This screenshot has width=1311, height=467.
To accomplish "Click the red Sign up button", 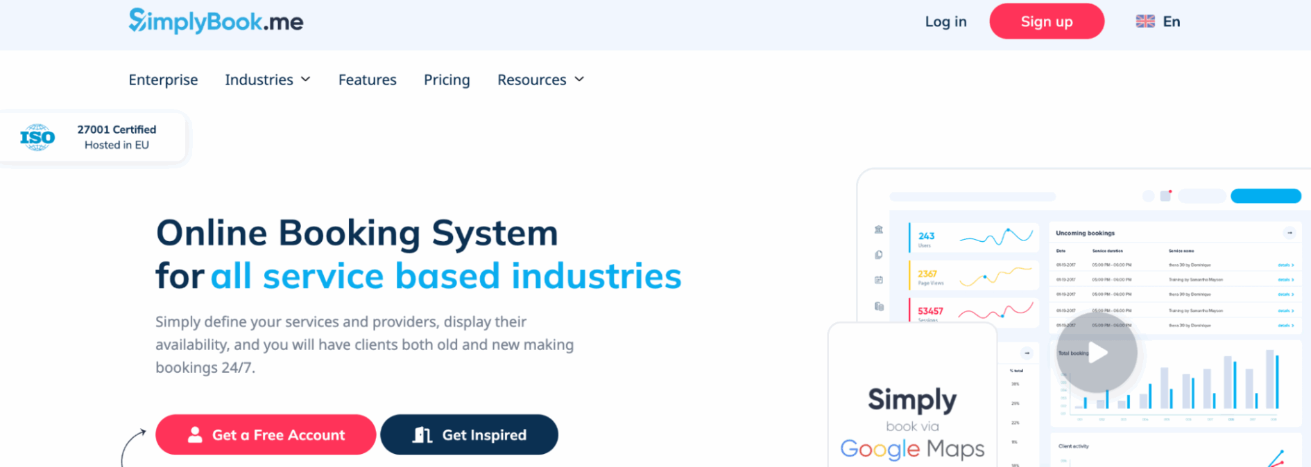I will click(1046, 21).
